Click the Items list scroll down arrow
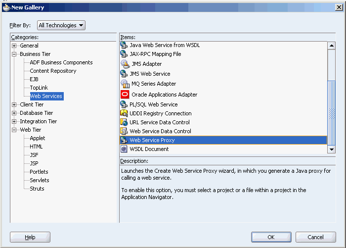The image size is (346, 248). tap(332, 149)
